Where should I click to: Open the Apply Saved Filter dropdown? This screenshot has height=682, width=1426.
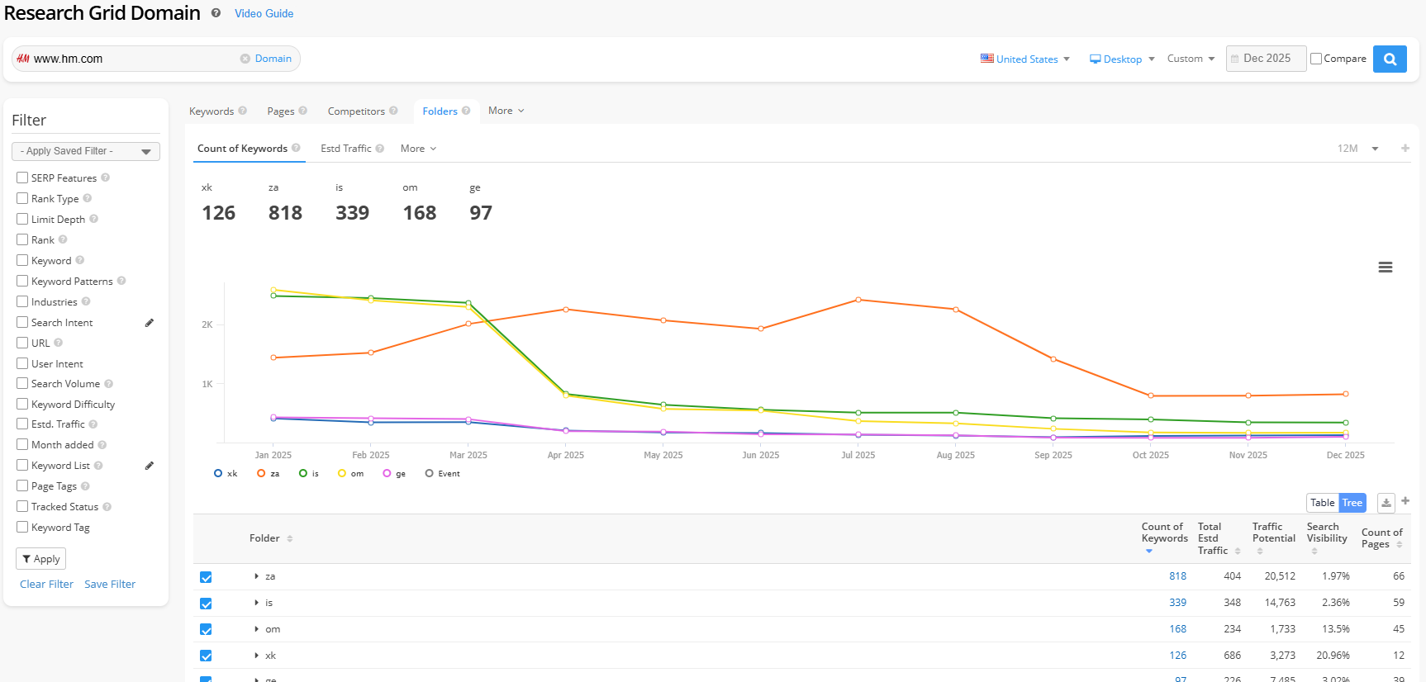(86, 151)
